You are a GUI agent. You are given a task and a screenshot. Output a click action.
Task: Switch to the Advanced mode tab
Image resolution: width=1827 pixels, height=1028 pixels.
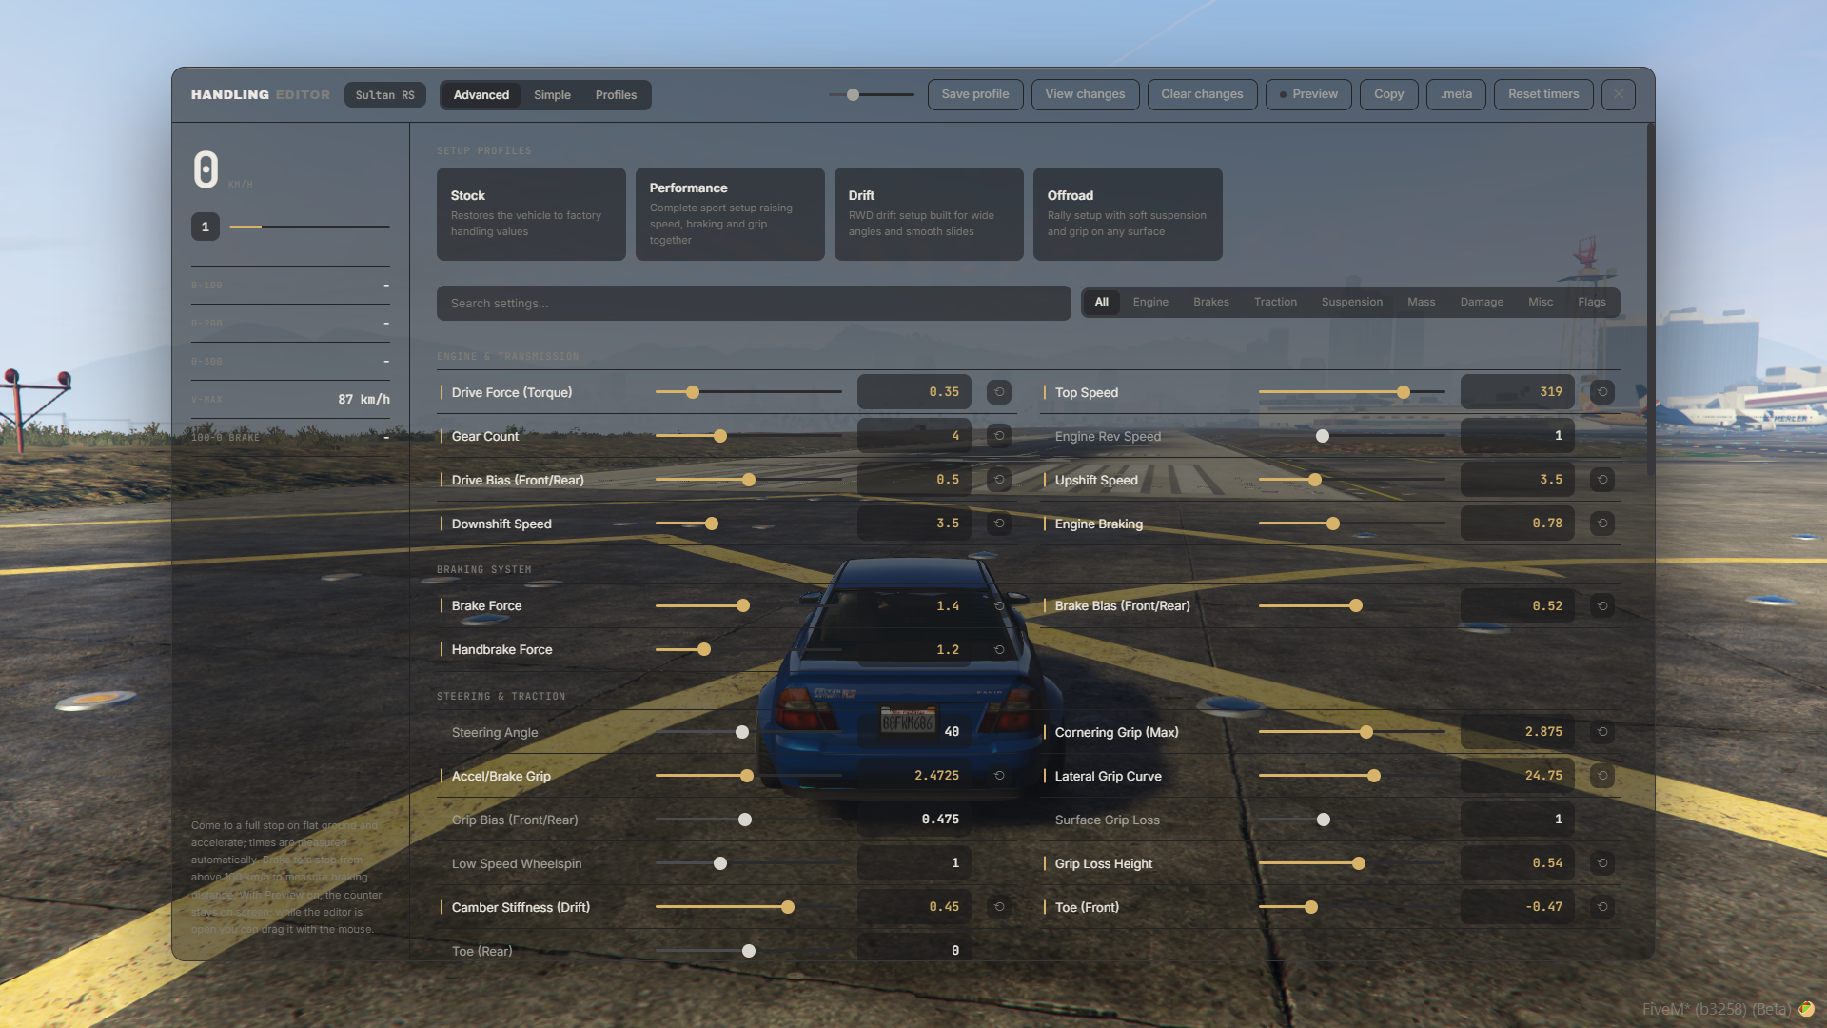point(481,95)
